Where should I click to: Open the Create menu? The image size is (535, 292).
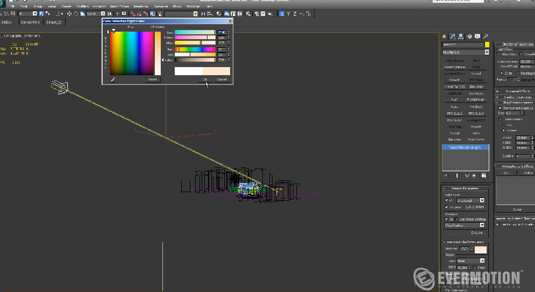pos(66,6)
